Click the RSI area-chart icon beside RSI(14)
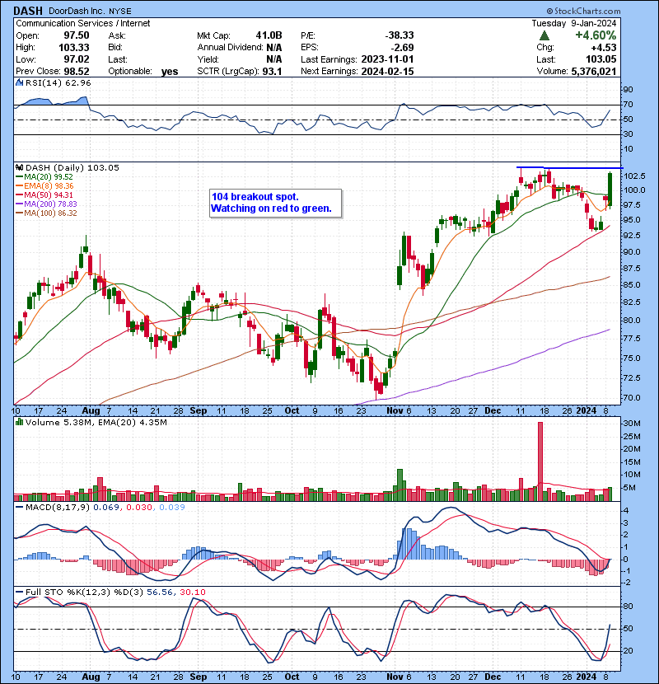659x684 pixels. (20, 82)
